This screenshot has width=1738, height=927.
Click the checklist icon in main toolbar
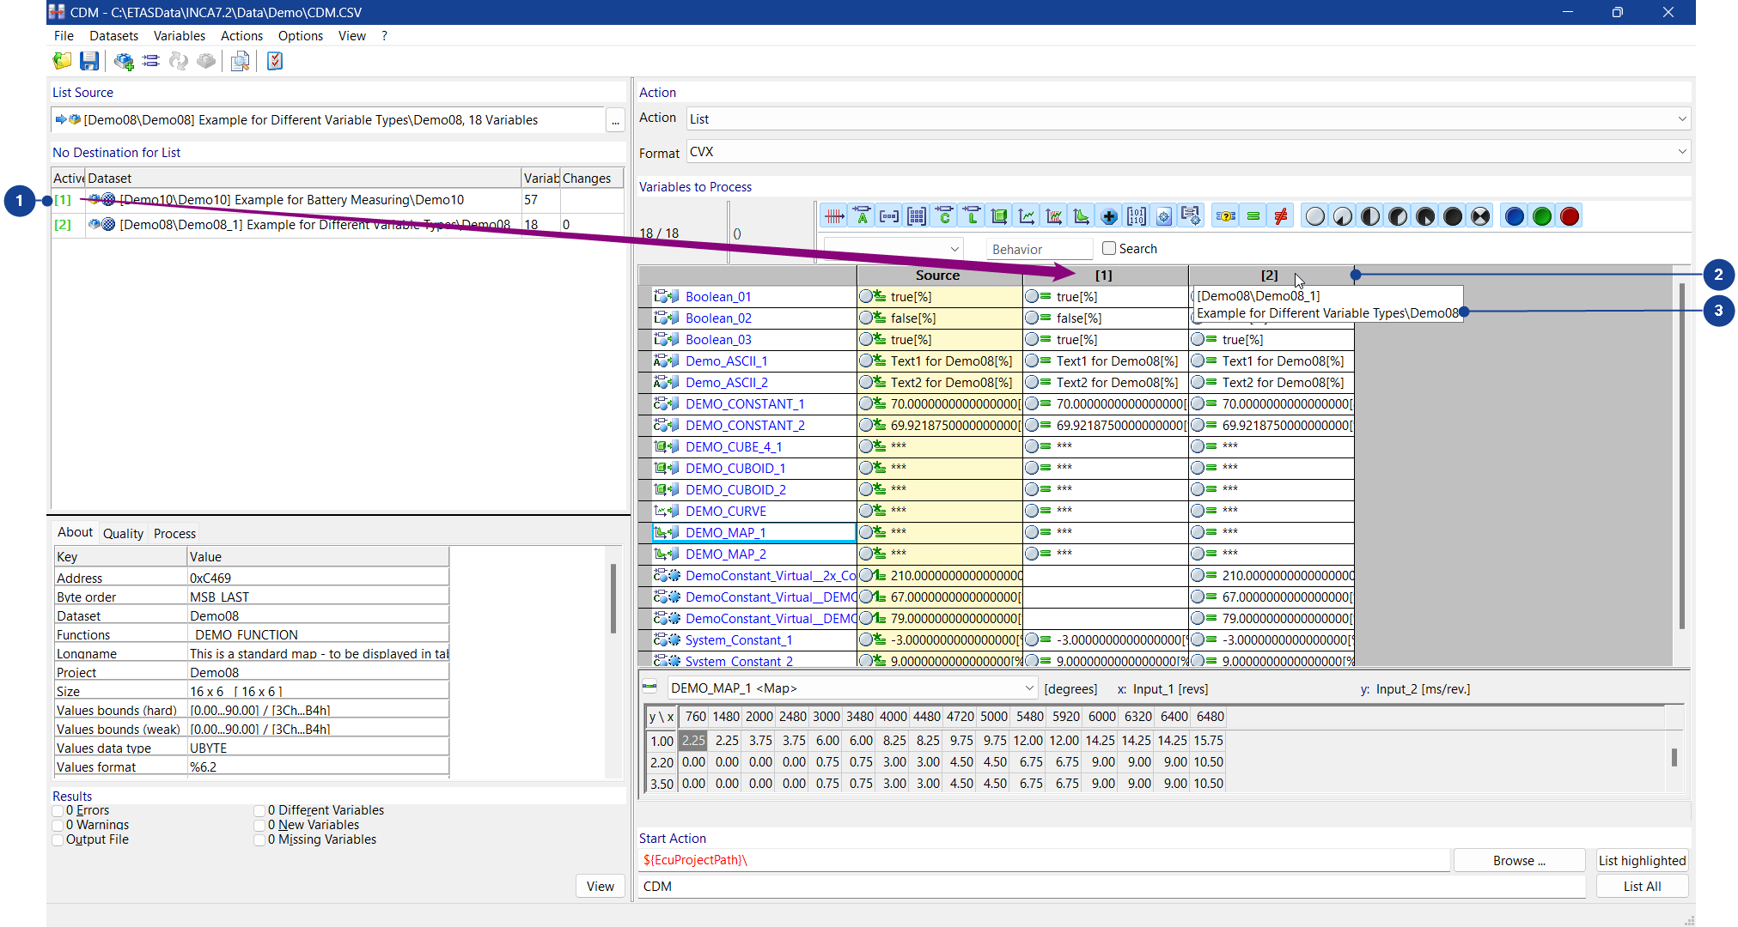click(x=275, y=61)
